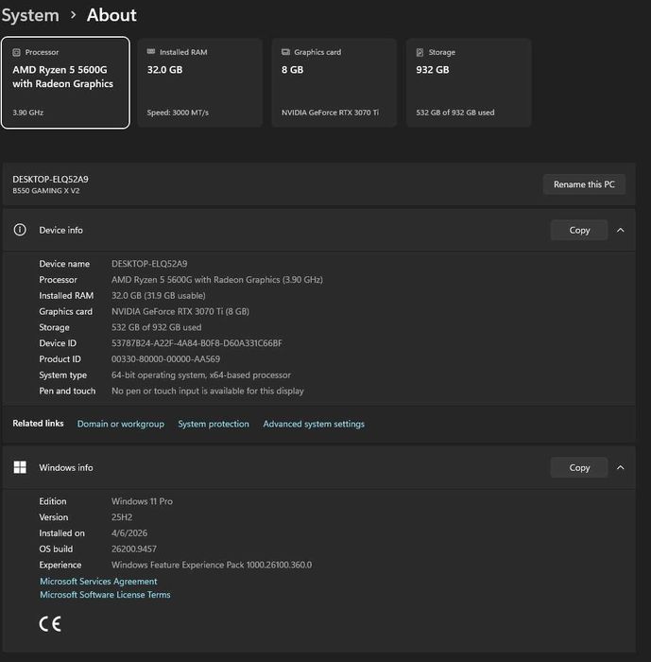Image resolution: width=651 pixels, height=662 pixels.
Task: Click the 32.0 GB (31.9 GB usable) value
Action: 159,295
